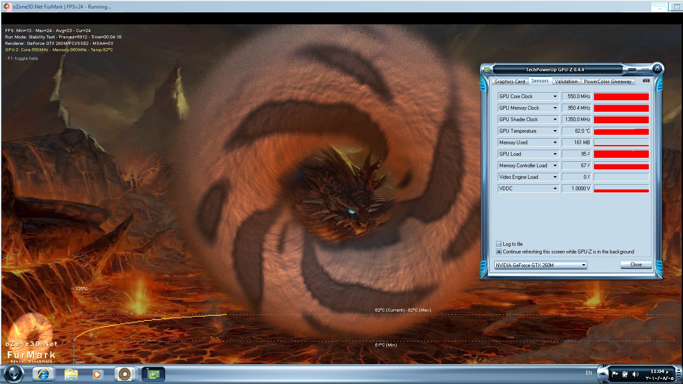Click FurMark 'Run Mode: Stability Test' line

63,37
